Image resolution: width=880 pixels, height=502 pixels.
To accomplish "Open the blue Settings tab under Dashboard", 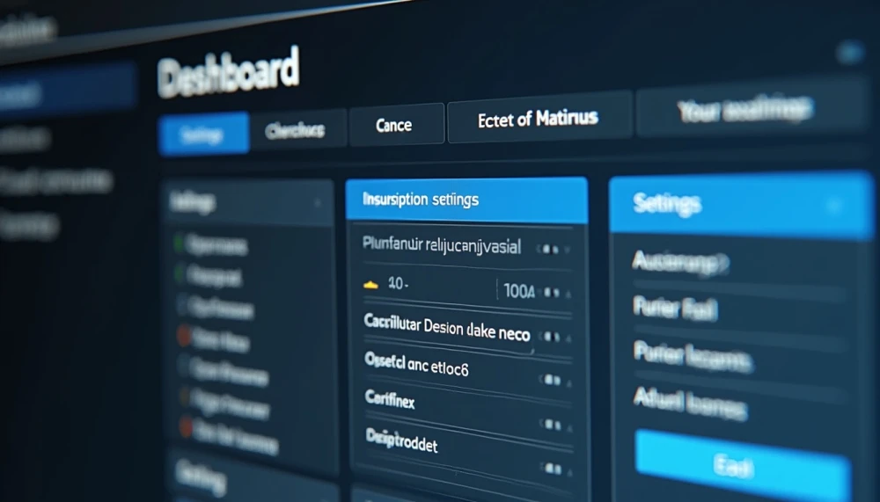I will coord(204,134).
